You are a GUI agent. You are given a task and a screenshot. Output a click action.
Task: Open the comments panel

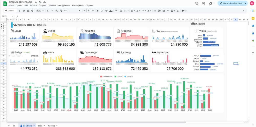coord(204,3)
